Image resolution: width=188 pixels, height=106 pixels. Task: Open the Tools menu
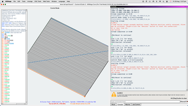24,1
